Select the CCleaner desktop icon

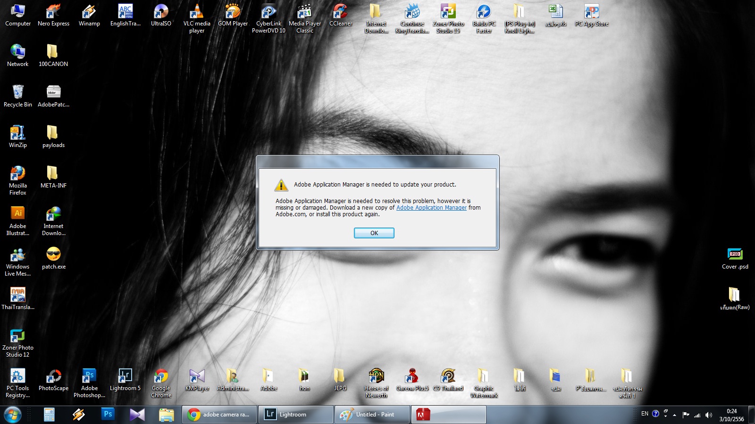click(x=340, y=15)
